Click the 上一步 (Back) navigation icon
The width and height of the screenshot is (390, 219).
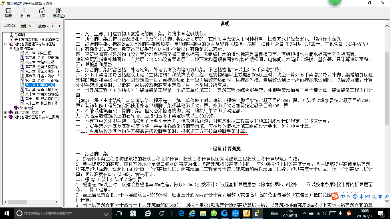coord(25,13)
